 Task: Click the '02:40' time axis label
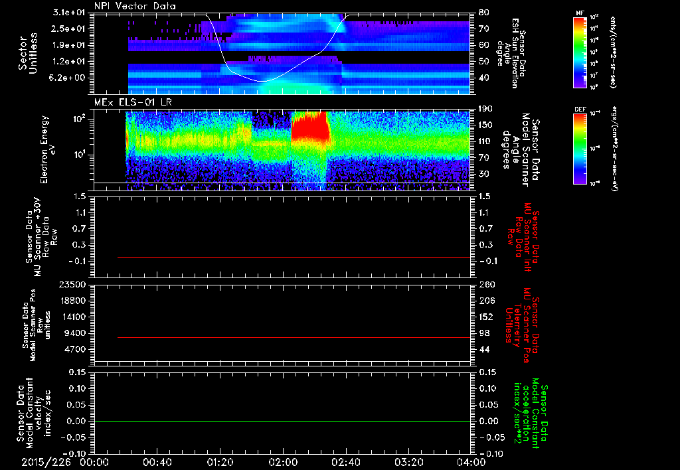point(345,463)
